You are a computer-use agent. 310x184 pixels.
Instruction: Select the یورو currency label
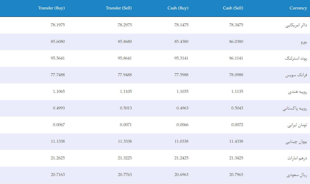[x=304, y=42]
